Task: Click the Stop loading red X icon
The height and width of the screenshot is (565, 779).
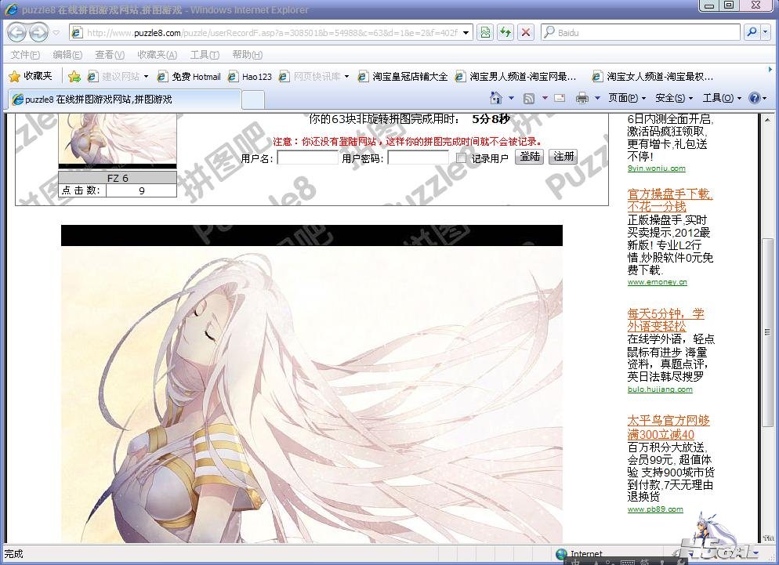Action: [x=526, y=33]
